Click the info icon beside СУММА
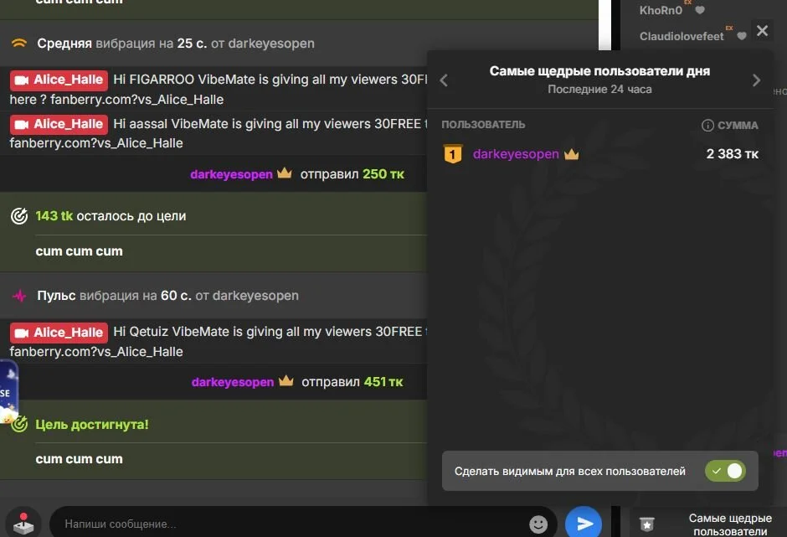787x537 pixels. [x=707, y=126]
